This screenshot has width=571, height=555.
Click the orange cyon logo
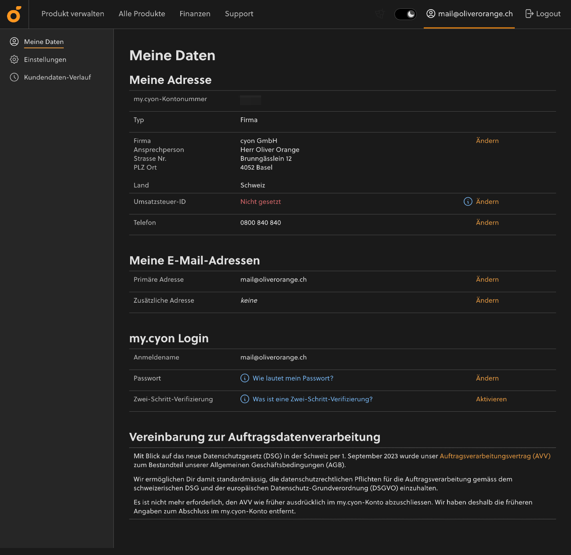pyautogui.click(x=14, y=14)
